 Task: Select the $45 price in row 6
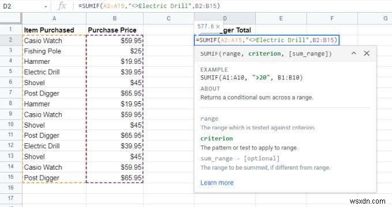pos(115,83)
